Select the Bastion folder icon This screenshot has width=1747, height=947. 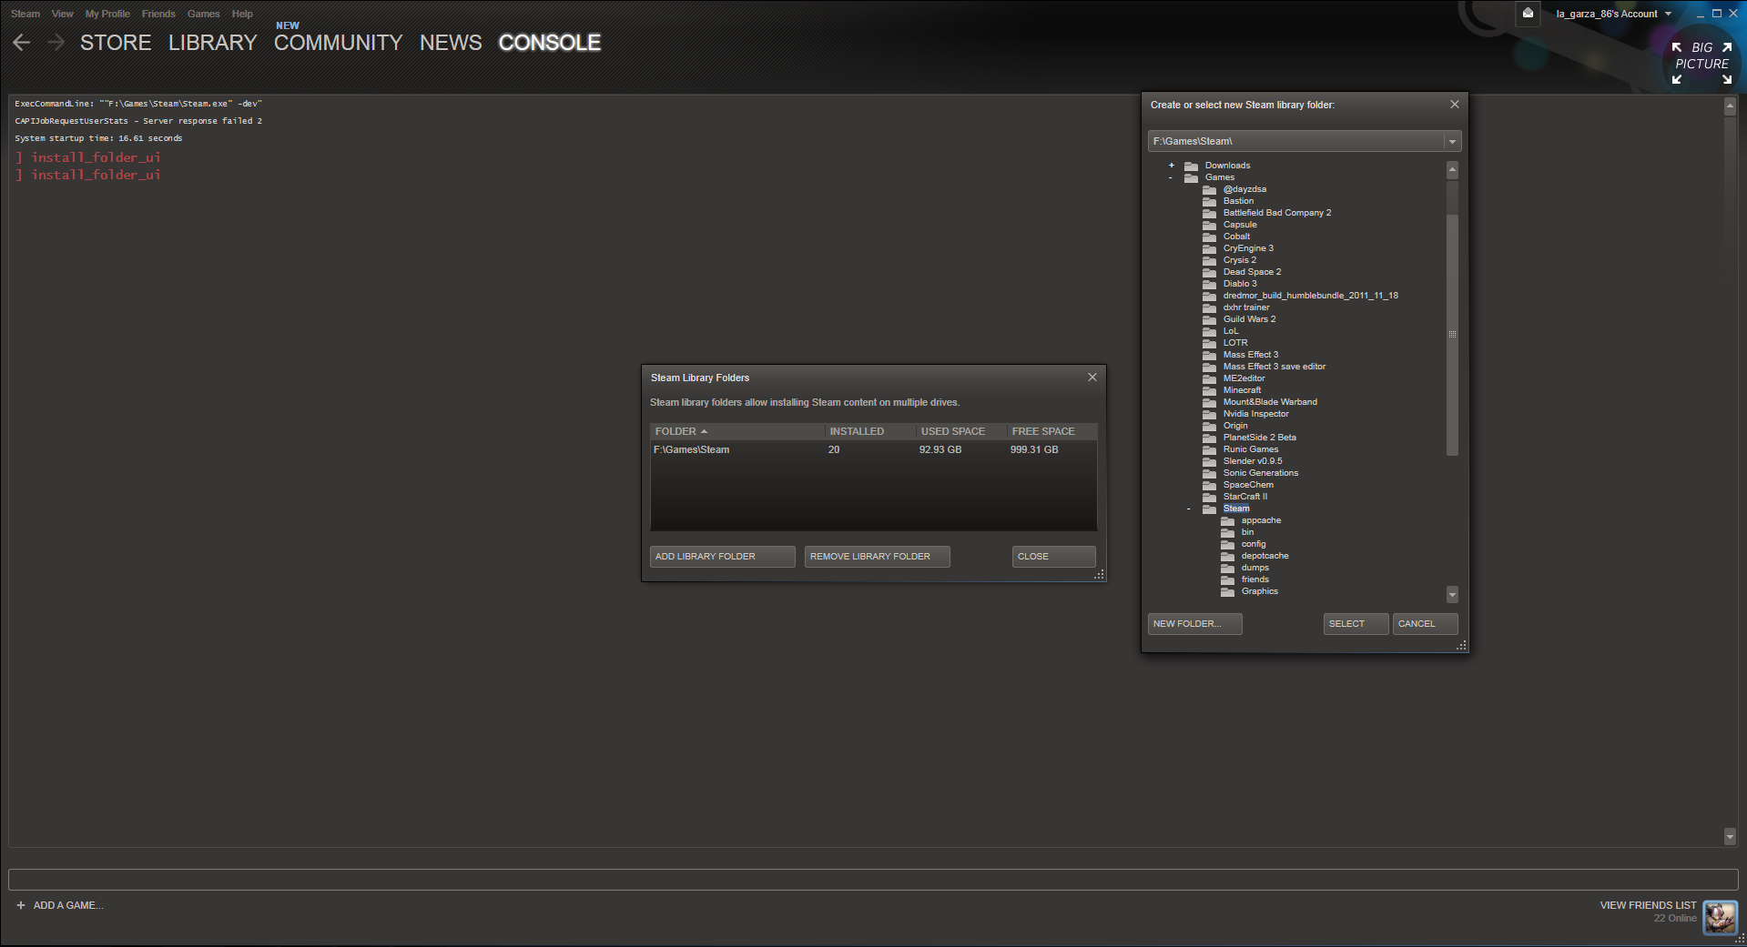click(x=1209, y=201)
